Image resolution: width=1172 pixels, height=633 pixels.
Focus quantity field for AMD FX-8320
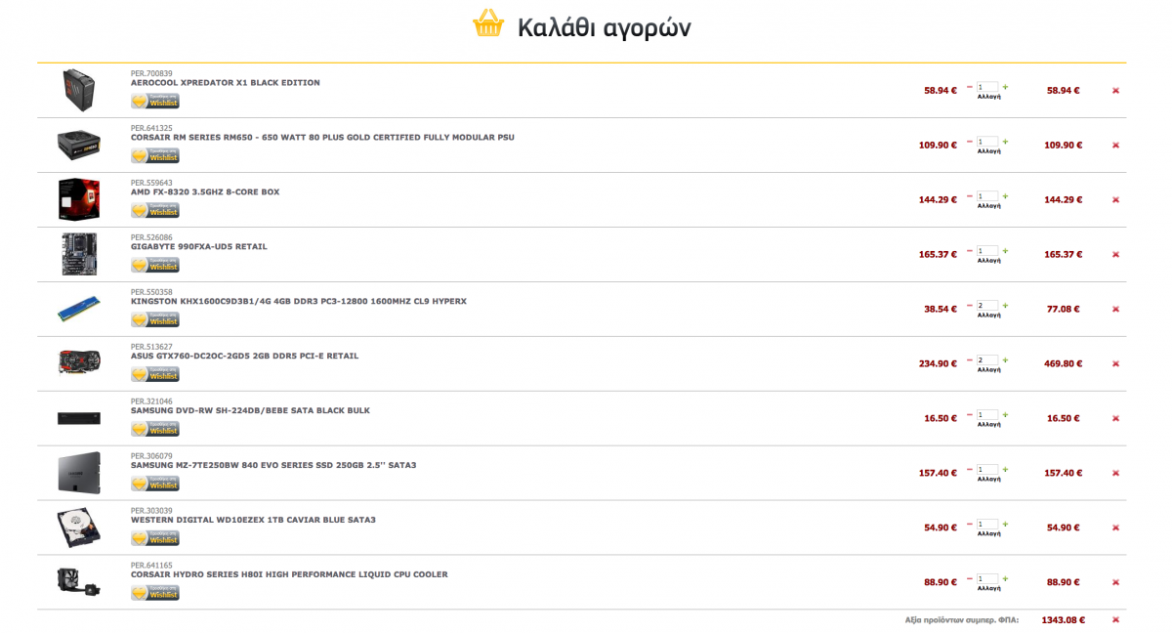pos(987,196)
